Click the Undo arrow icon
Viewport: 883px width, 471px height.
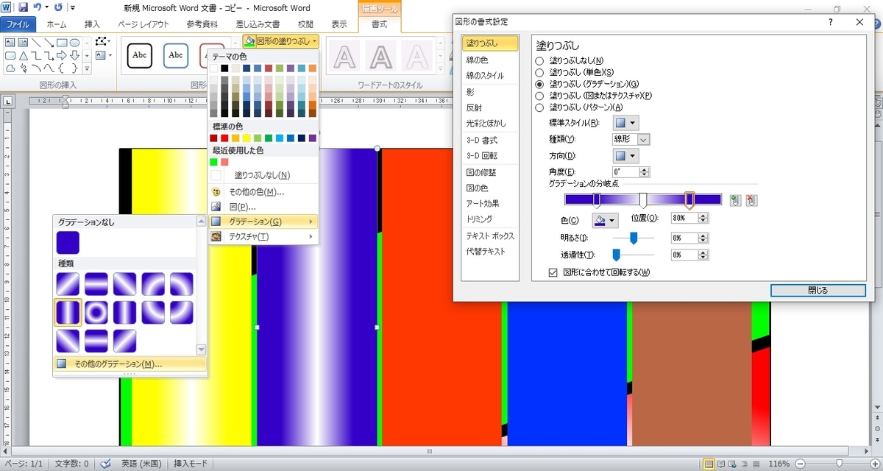(37, 7)
